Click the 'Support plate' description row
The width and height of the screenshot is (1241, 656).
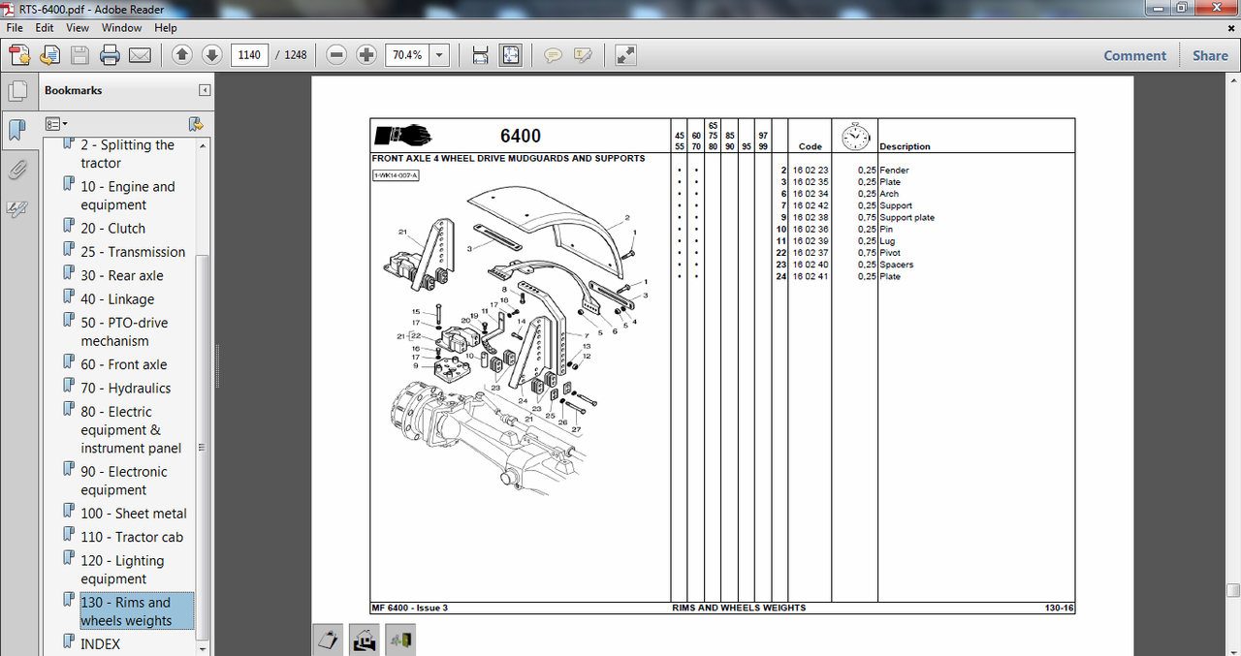(907, 218)
